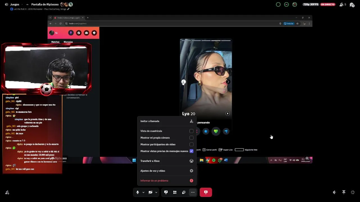Click the Pantalla de Rip!xxxxx title
Screen dimensions: 360x202
click(x=45, y=4)
